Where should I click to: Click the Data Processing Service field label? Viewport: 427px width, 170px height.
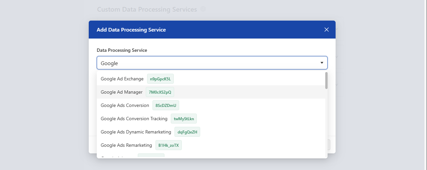pos(122,50)
